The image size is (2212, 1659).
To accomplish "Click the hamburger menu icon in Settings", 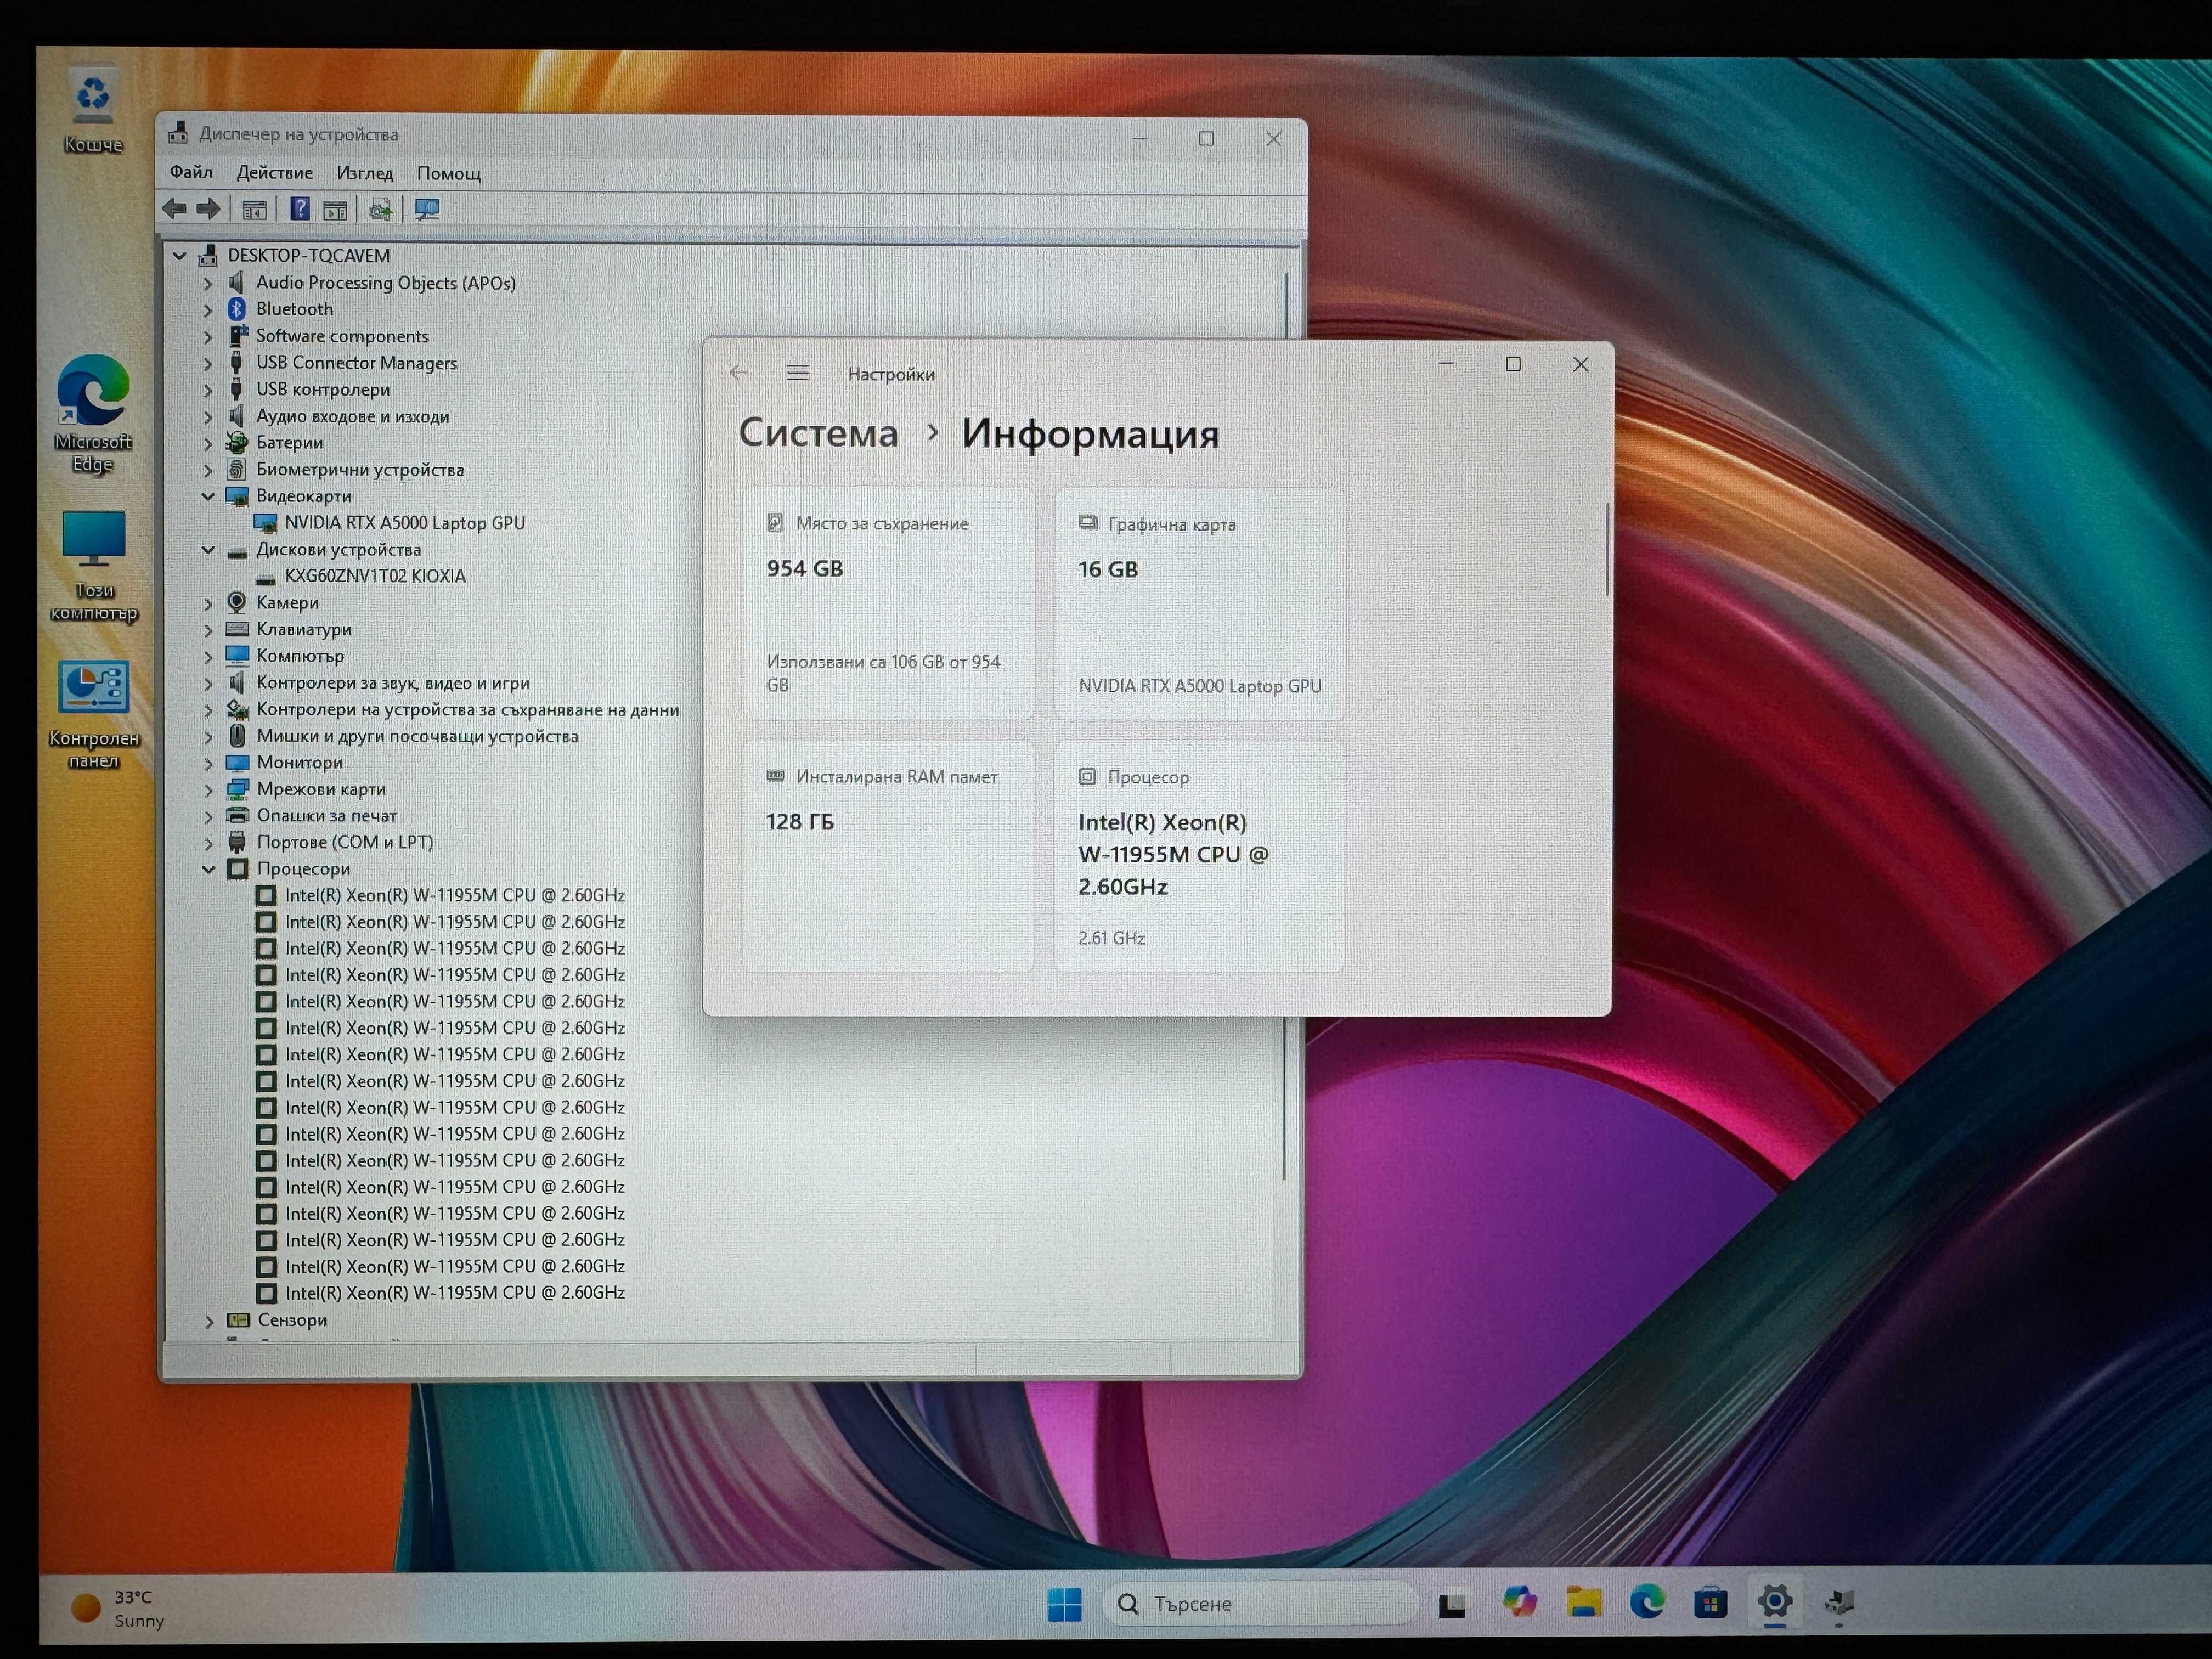I will [x=797, y=373].
